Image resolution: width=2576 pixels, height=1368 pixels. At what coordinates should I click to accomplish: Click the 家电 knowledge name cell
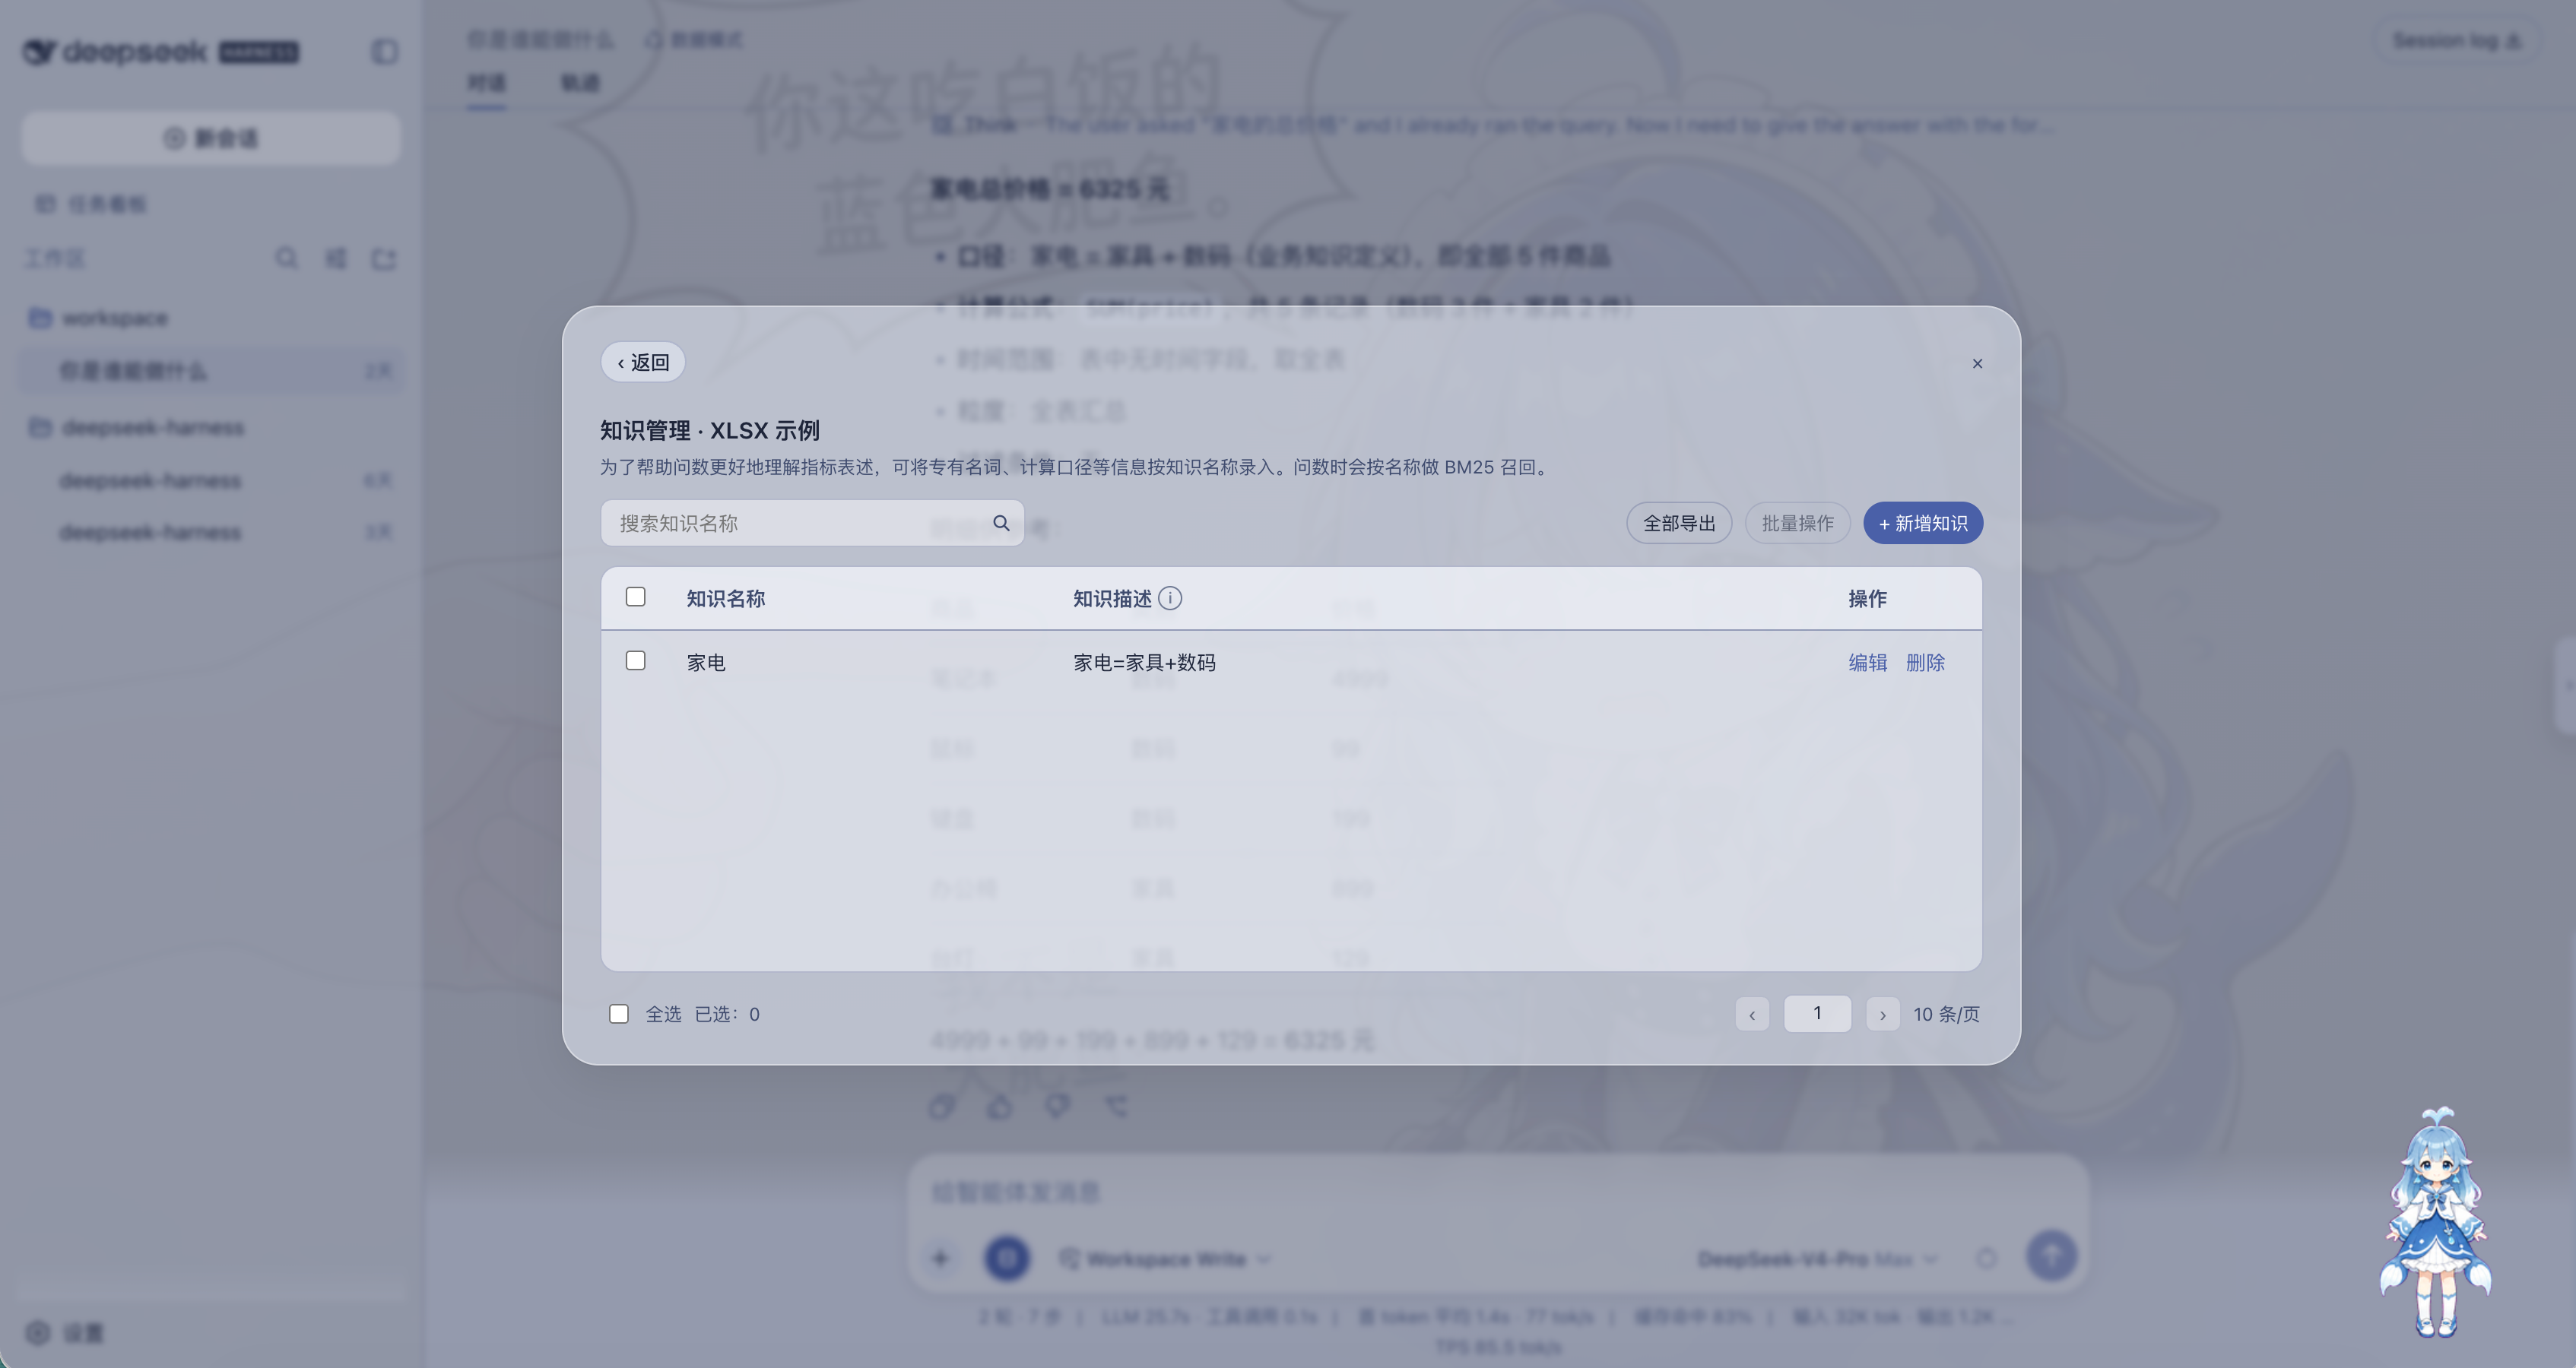tap(706, 663)
